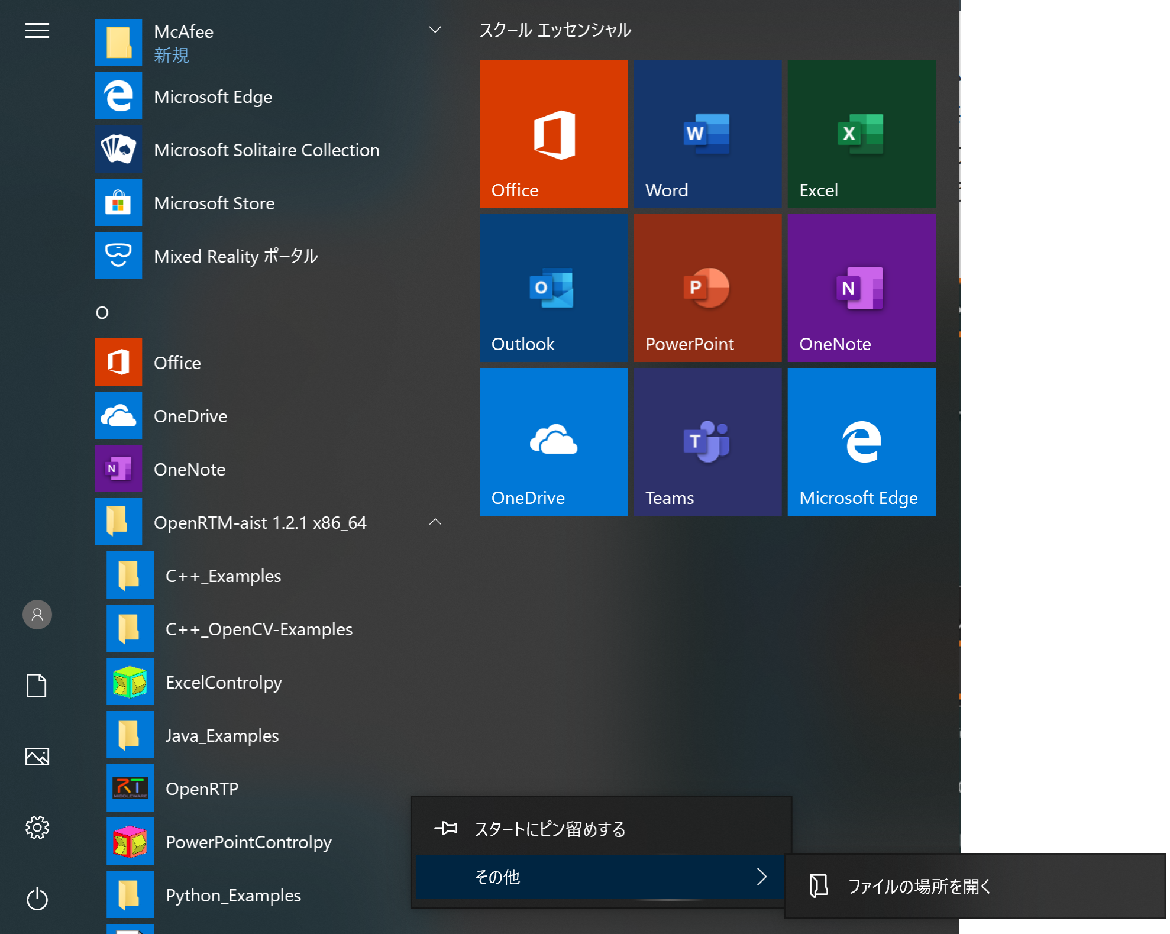Open the Office tile
The width and height of the screenshot is (1170, 934).
pyautogui.click(x=554, y=134)
